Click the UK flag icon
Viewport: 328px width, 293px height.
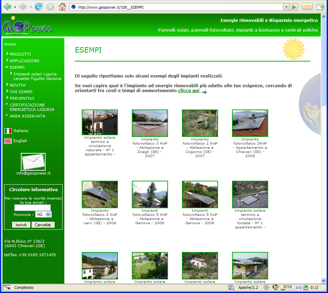point(8,141)
